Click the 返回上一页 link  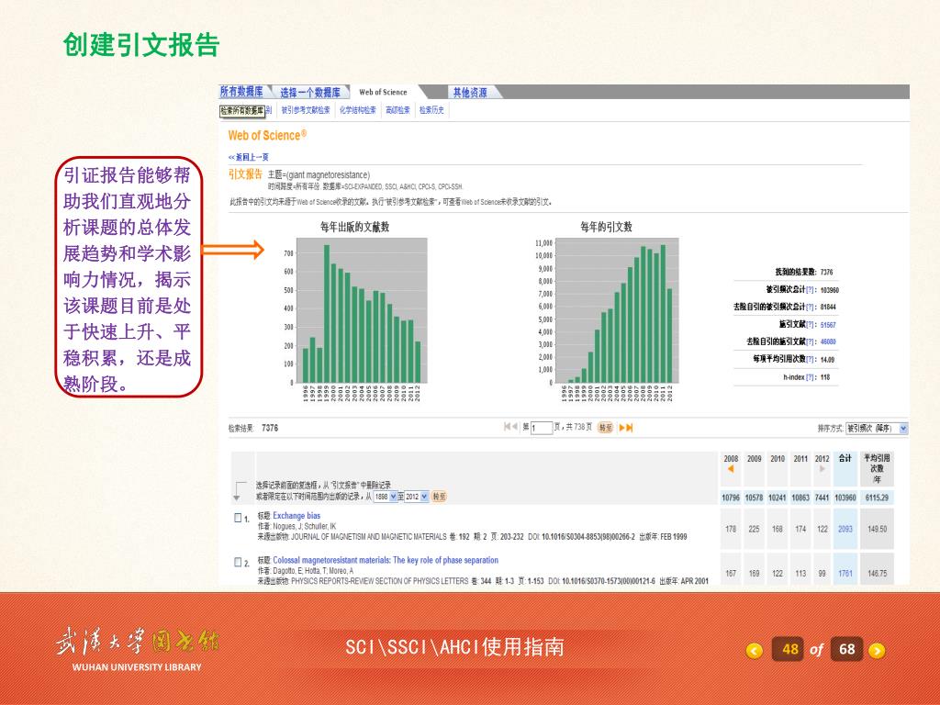(248, 157)
